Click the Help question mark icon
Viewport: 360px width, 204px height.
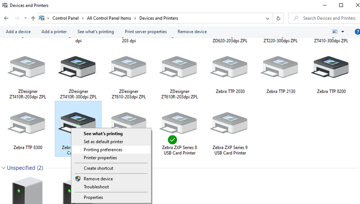click(357, 32)
